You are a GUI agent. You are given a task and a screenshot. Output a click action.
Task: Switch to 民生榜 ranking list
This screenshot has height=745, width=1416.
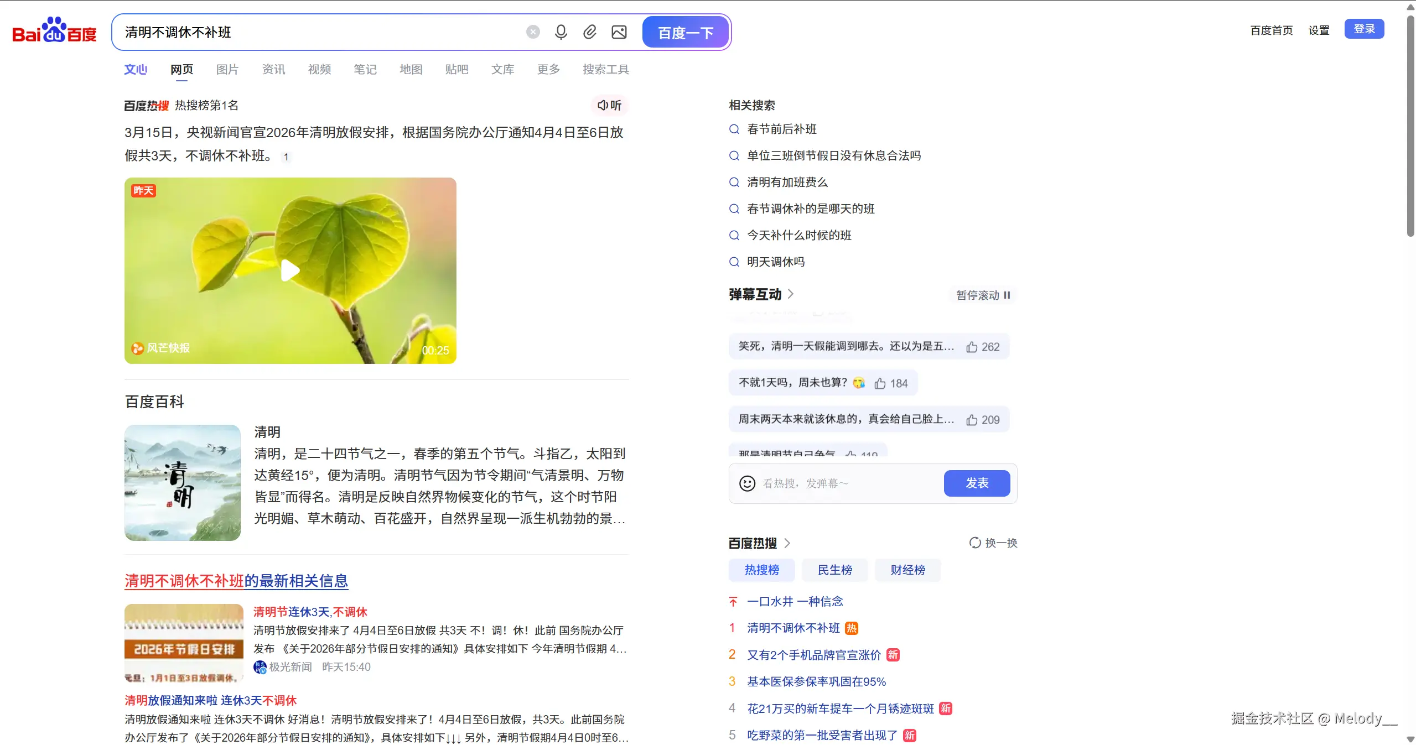[834, 570]
